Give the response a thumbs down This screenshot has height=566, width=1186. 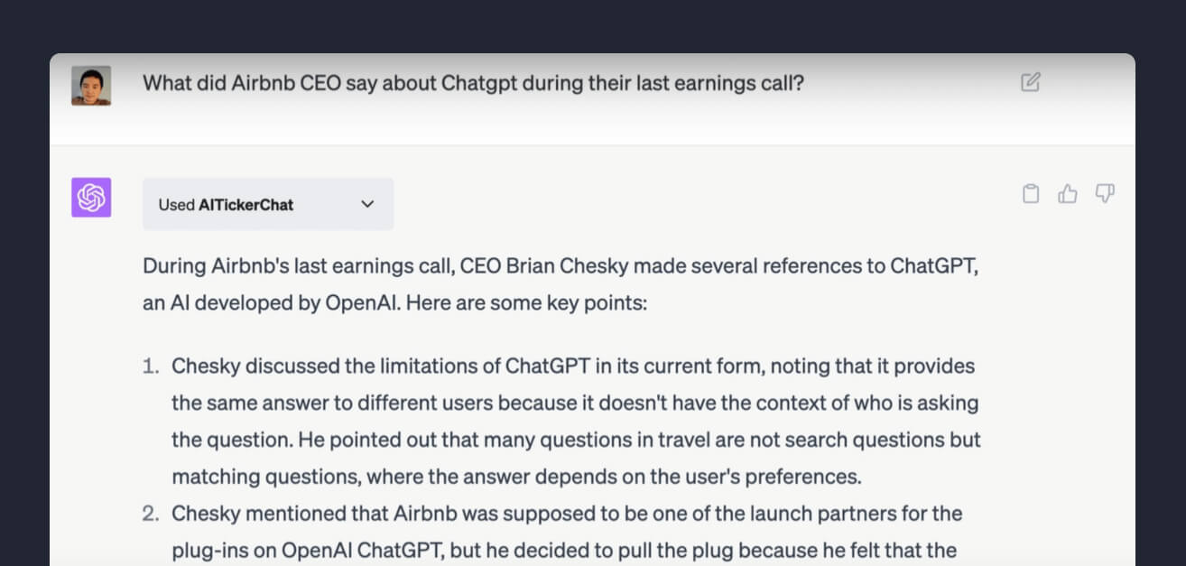click(x=1105, y=193)
